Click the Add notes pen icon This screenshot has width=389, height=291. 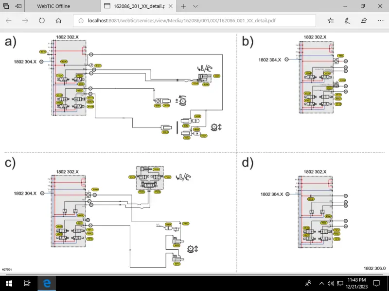tap(347, 21)
